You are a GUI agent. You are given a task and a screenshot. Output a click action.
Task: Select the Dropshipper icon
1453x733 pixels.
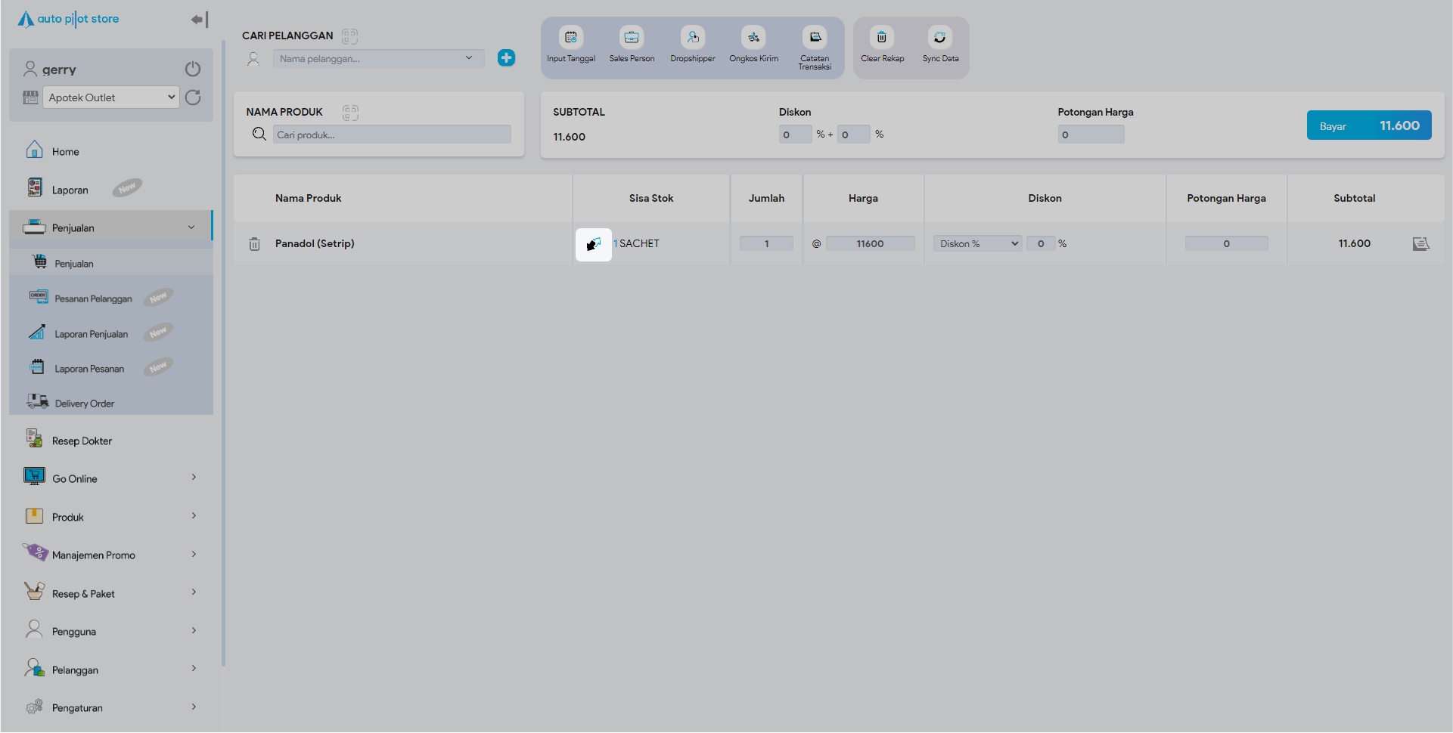click(692, 38)
